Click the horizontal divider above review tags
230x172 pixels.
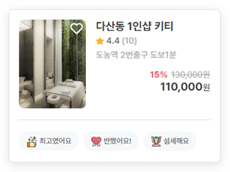(x=115, y=120)
